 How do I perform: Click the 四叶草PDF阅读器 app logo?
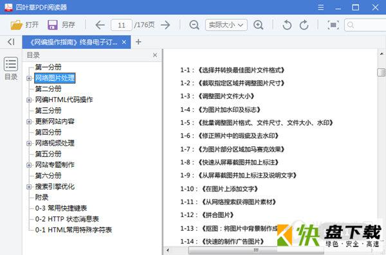click(x=8, y=7)
